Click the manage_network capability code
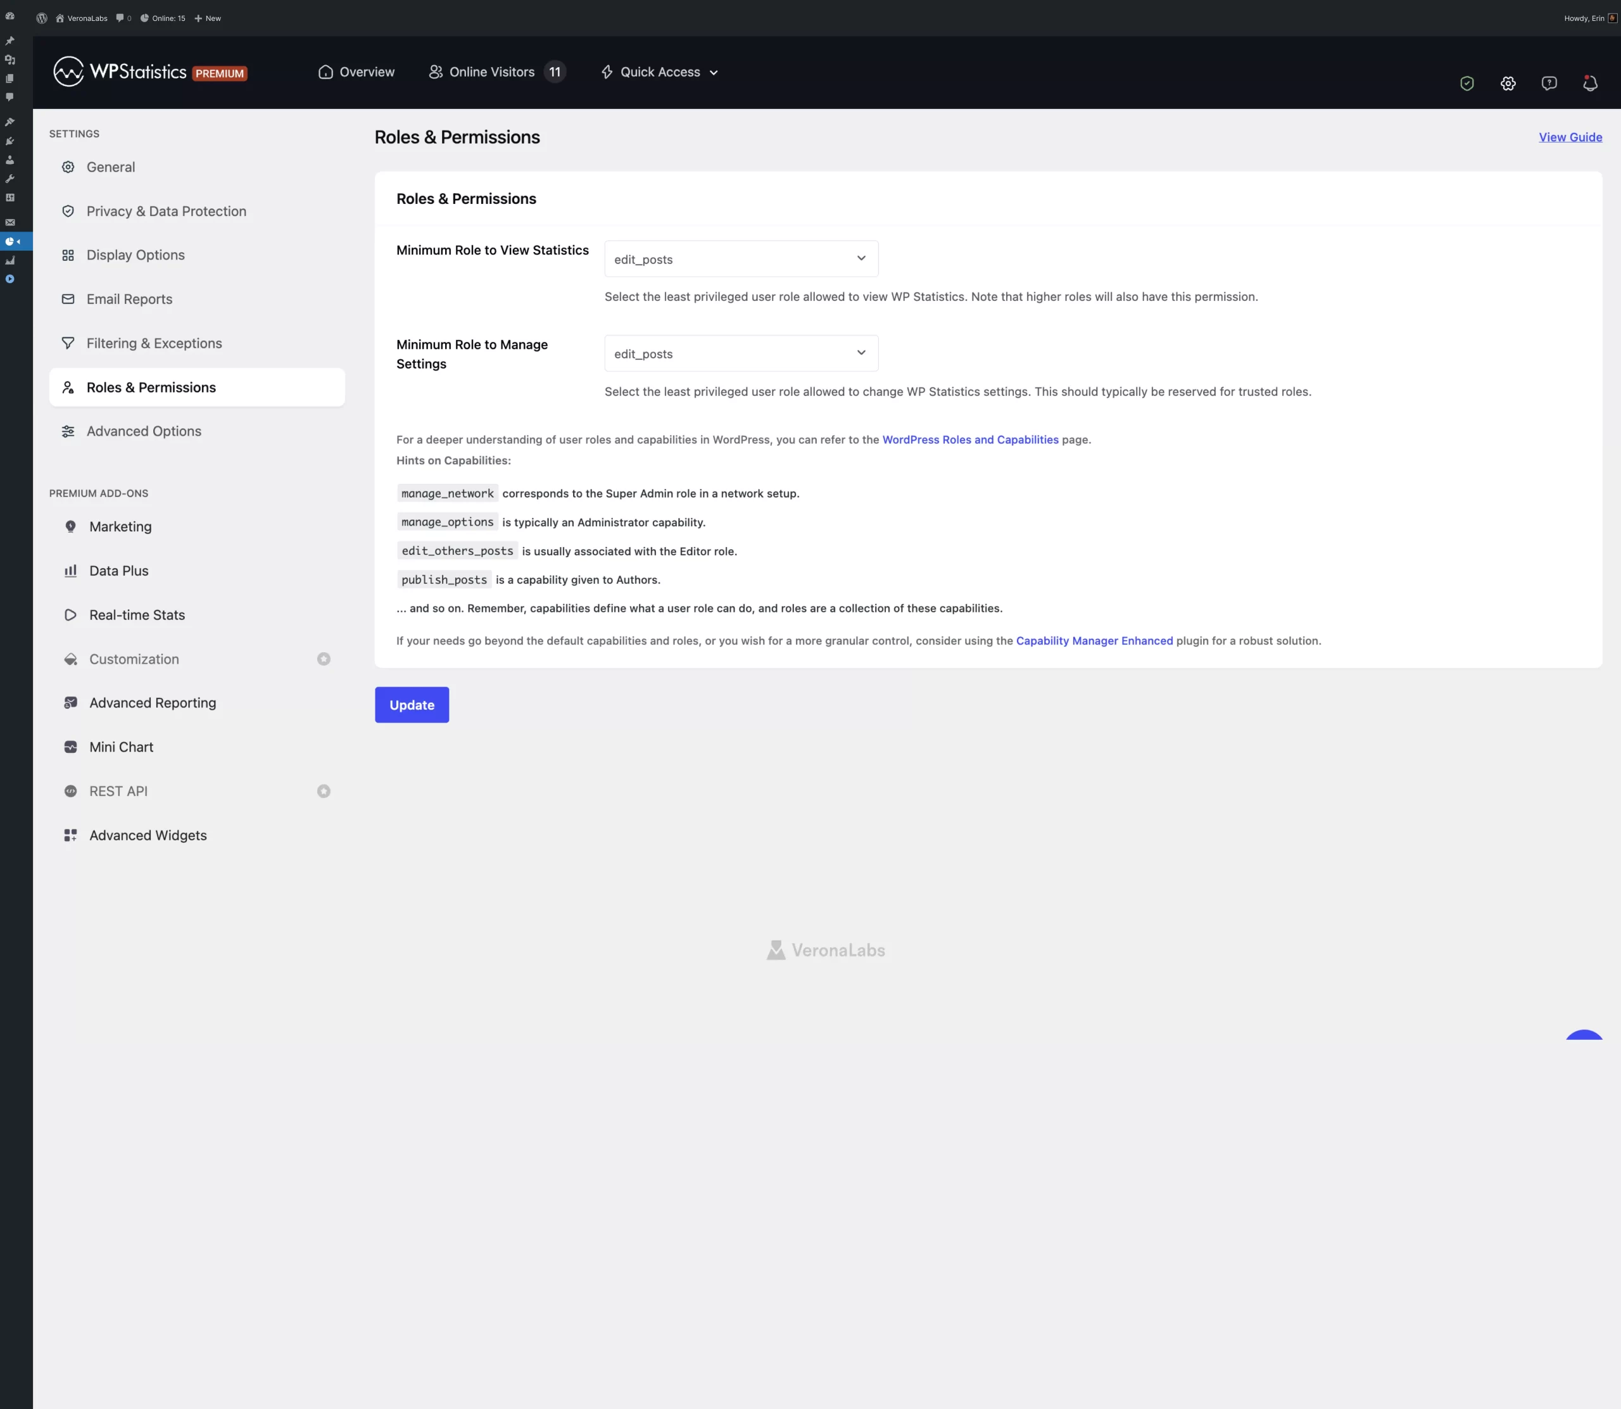 [x=447, y=494]
